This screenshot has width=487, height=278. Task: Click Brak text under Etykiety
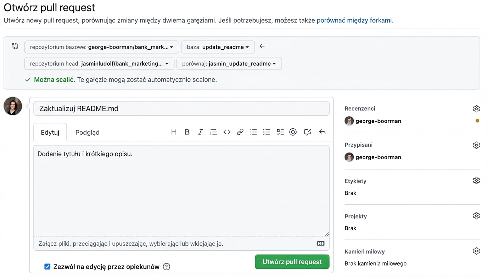coord(350,193)
